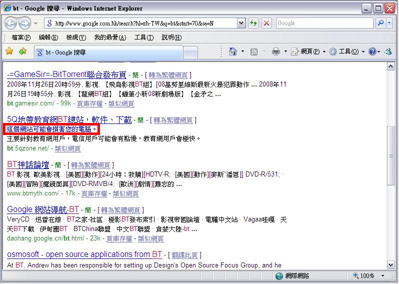This screenshot has height=284, width=399.
Task: Refresh the page with green arrows icon
Action: [253, 23]
